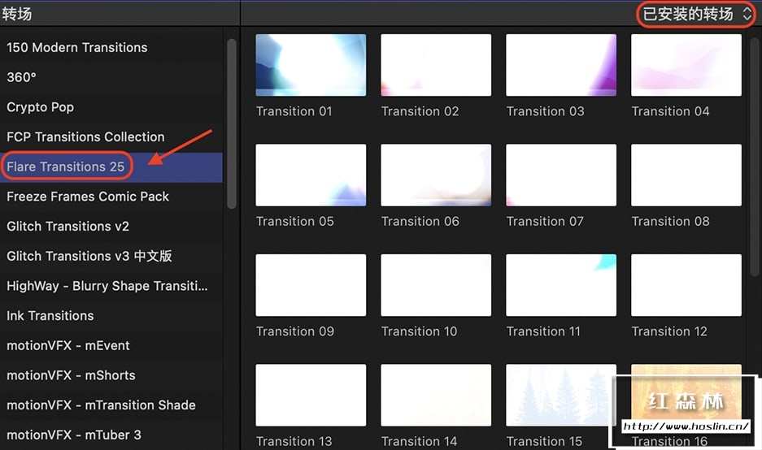
Task: Select the Transition 05 thumbnail
Action: coord(311,175)
